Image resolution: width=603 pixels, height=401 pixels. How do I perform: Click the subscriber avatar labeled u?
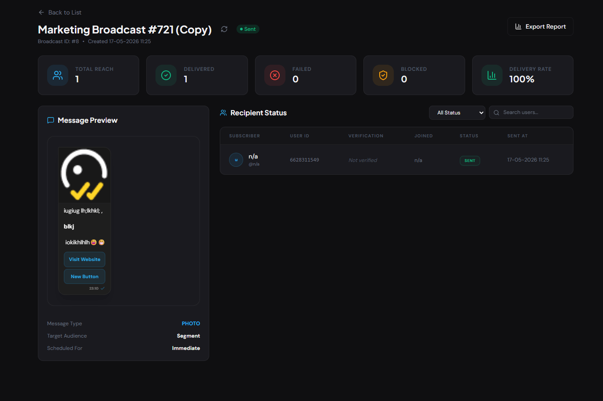point(236,160)
